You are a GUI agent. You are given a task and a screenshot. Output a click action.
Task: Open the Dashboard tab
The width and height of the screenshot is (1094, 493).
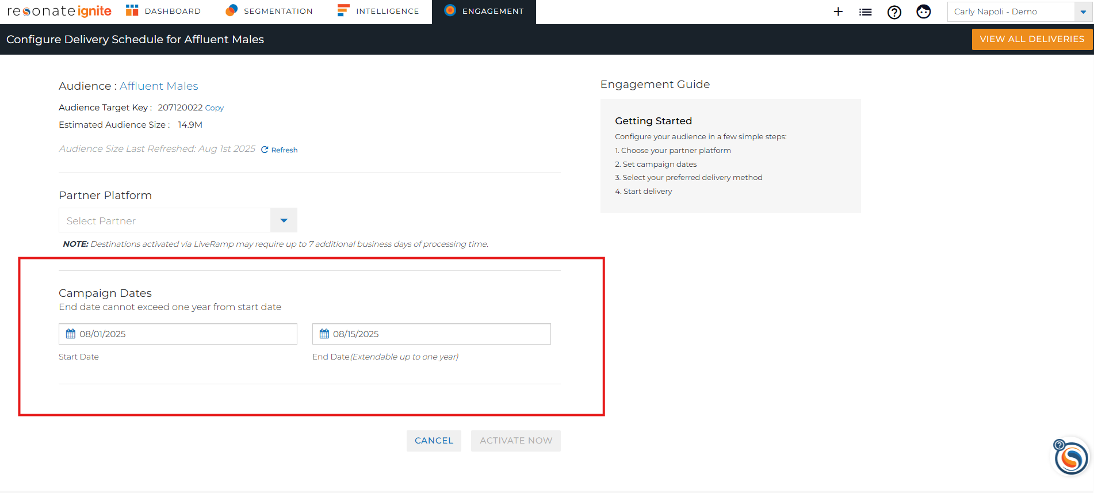coord(163,11)
